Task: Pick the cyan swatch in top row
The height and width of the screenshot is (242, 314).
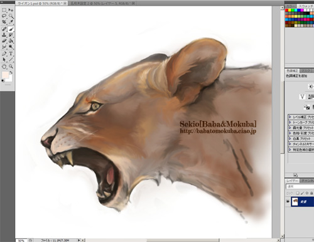Action: pos(296,10)
